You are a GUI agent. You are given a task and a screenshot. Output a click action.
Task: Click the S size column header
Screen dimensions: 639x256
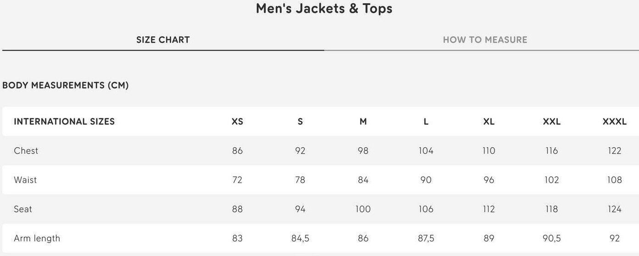click(x=300, y=122)
